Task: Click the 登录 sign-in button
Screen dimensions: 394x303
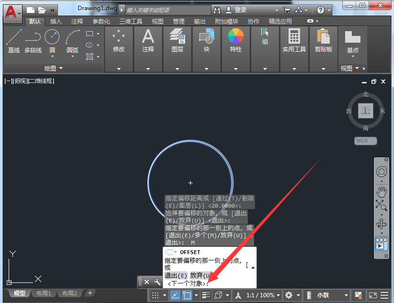Action: pyautogui.click(x=241, y=10)
